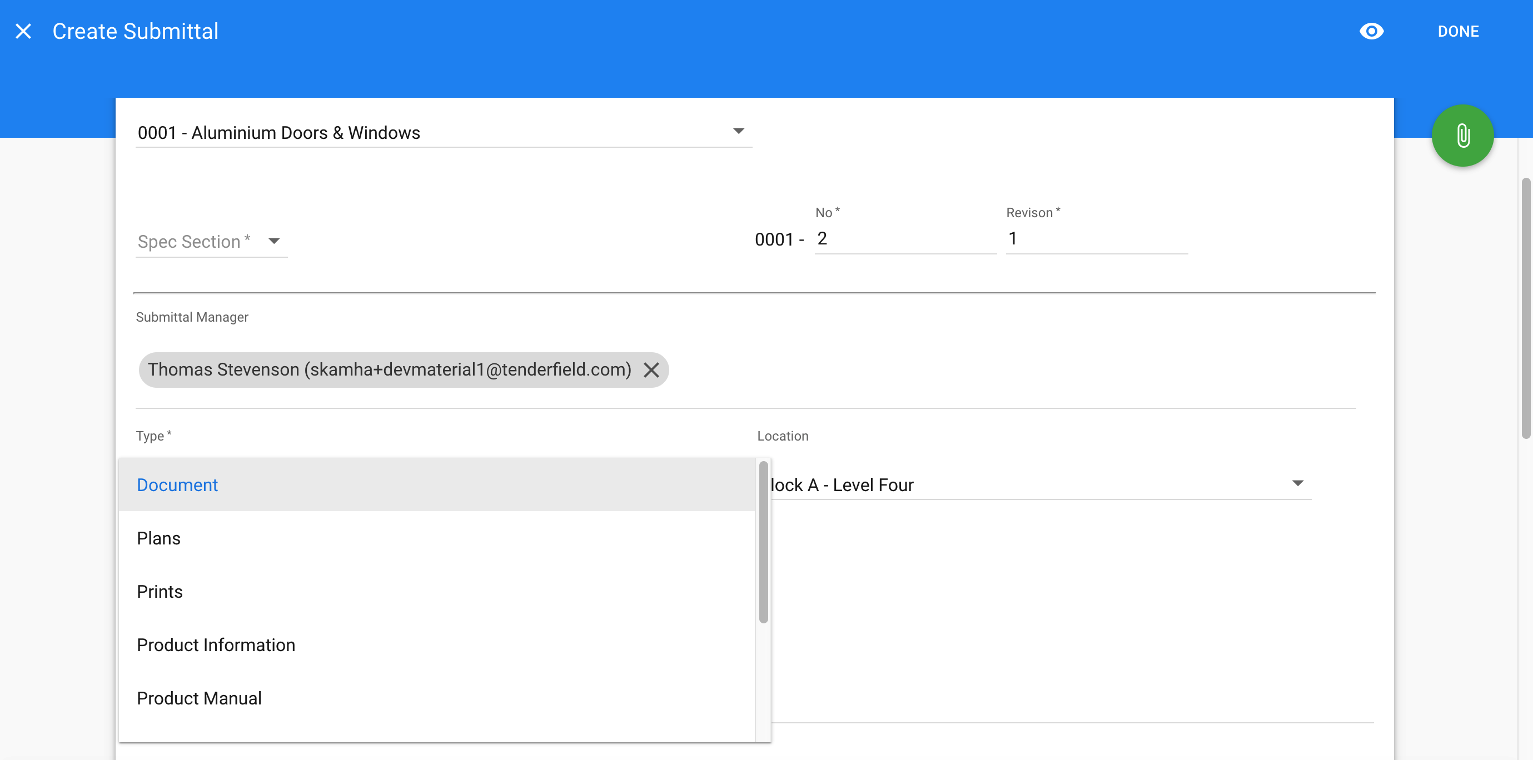Click the Submittal Manager label
Screen dimensions: 1533x760
pos(192,317)
